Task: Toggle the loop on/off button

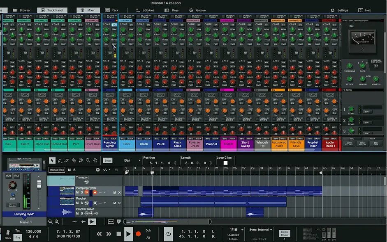Action: click(x=168, y=234)
